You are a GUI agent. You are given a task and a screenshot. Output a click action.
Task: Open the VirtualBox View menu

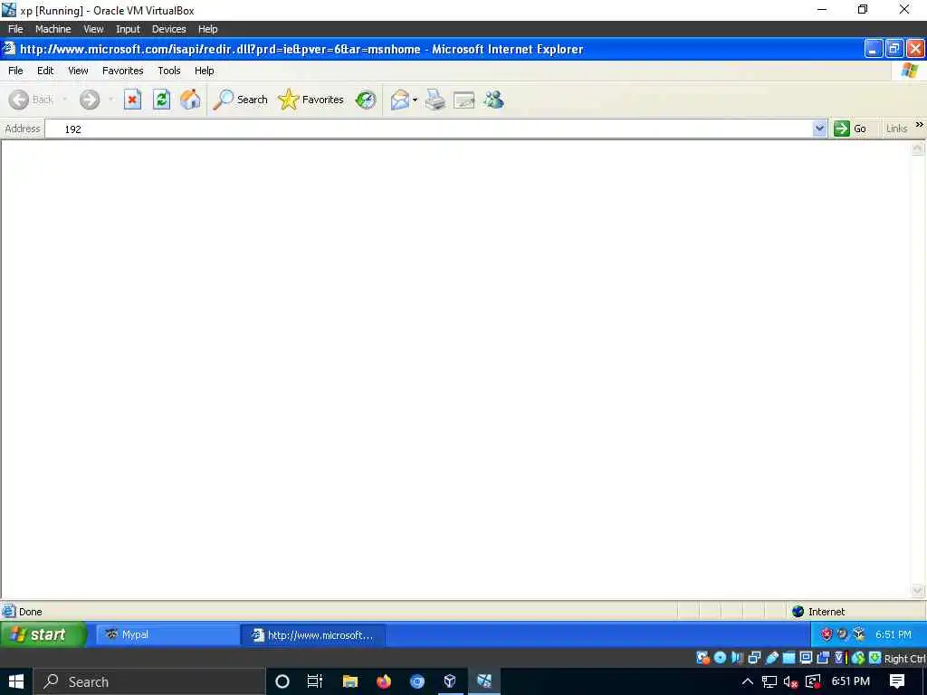pos(93,29)
